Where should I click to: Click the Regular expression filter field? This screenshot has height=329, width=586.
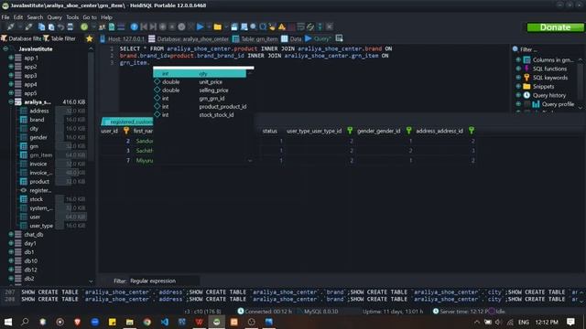click(x=165, y=281)
